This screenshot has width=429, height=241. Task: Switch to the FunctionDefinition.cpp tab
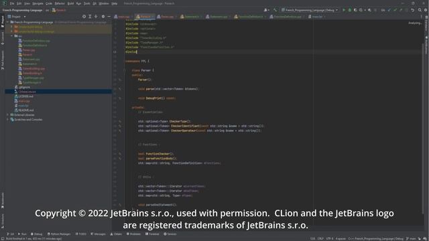pos(287,17)
